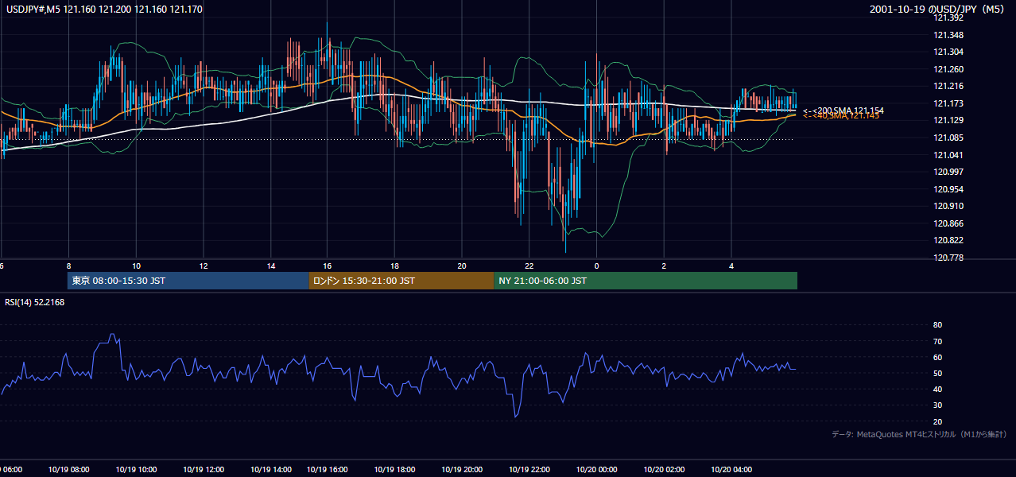Click the 10/20 04:00 date label
Viewport: 1016px width, 477px height.
(x=731, y=469)
